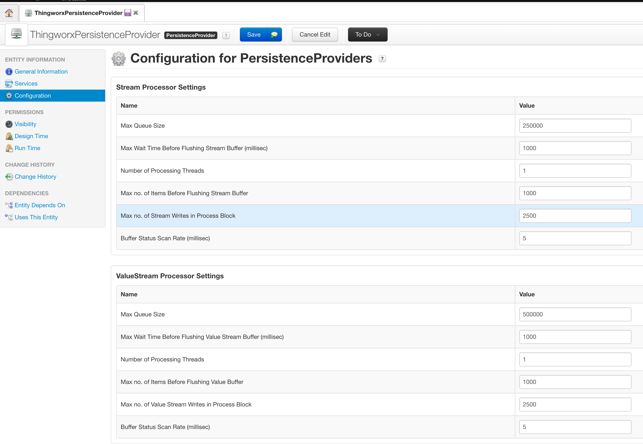Click the Uses This Entity icon

click(x=9, y=217)
